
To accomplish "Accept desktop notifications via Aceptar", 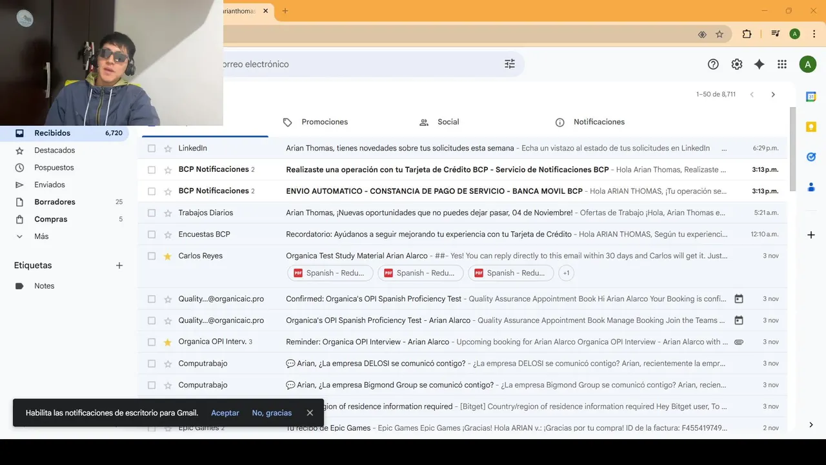I will (225, 413).
